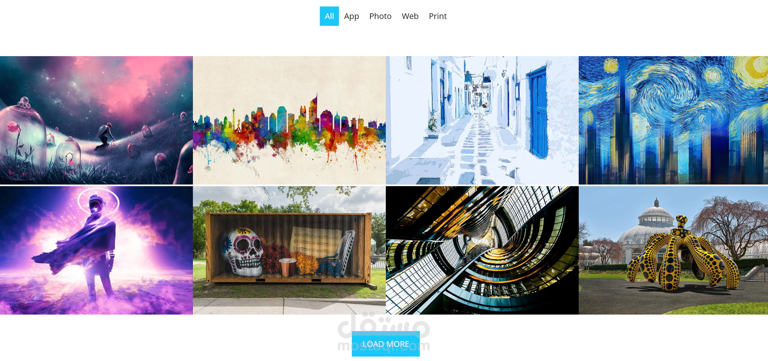Open the purple caped astronaut artwork
The image size is (768, 361).
[x=96, y=250]
